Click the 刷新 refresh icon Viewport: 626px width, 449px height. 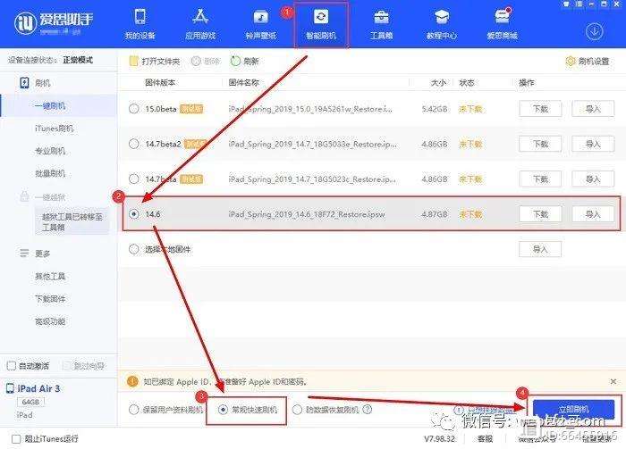(x=235, y=61)
